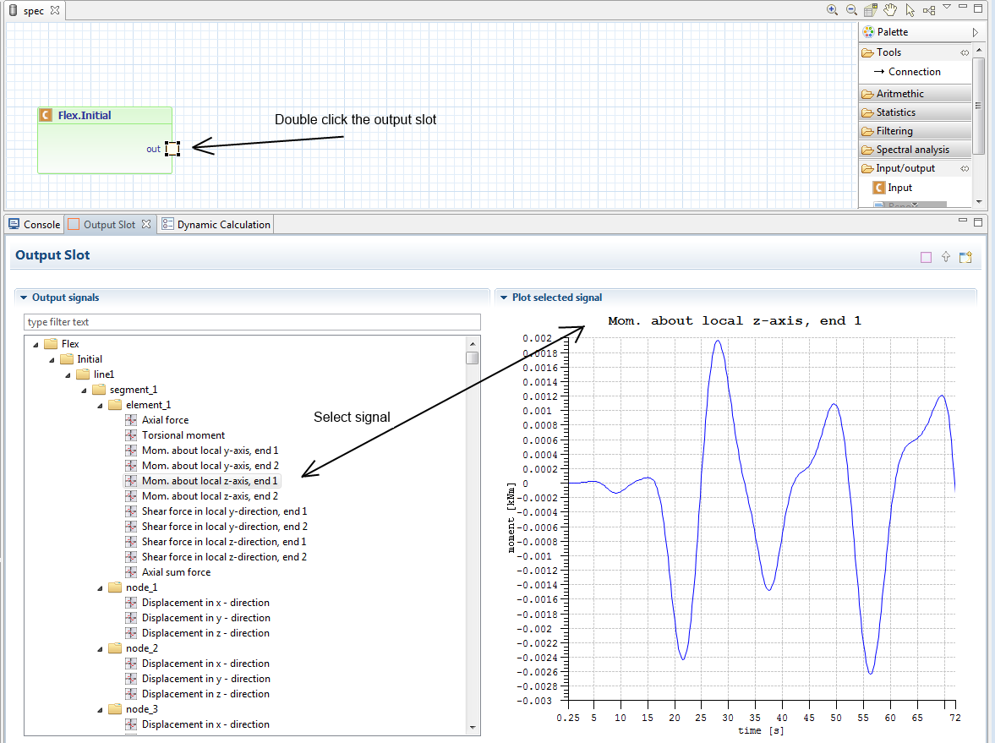Click the zoom out magnifier icon

(x=851, y=10)
